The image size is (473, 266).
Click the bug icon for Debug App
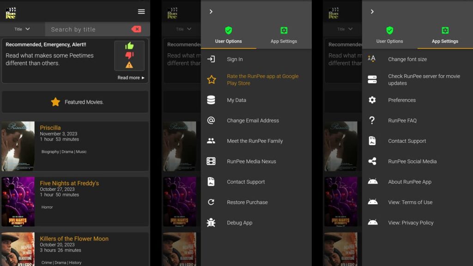click(211, 223)
